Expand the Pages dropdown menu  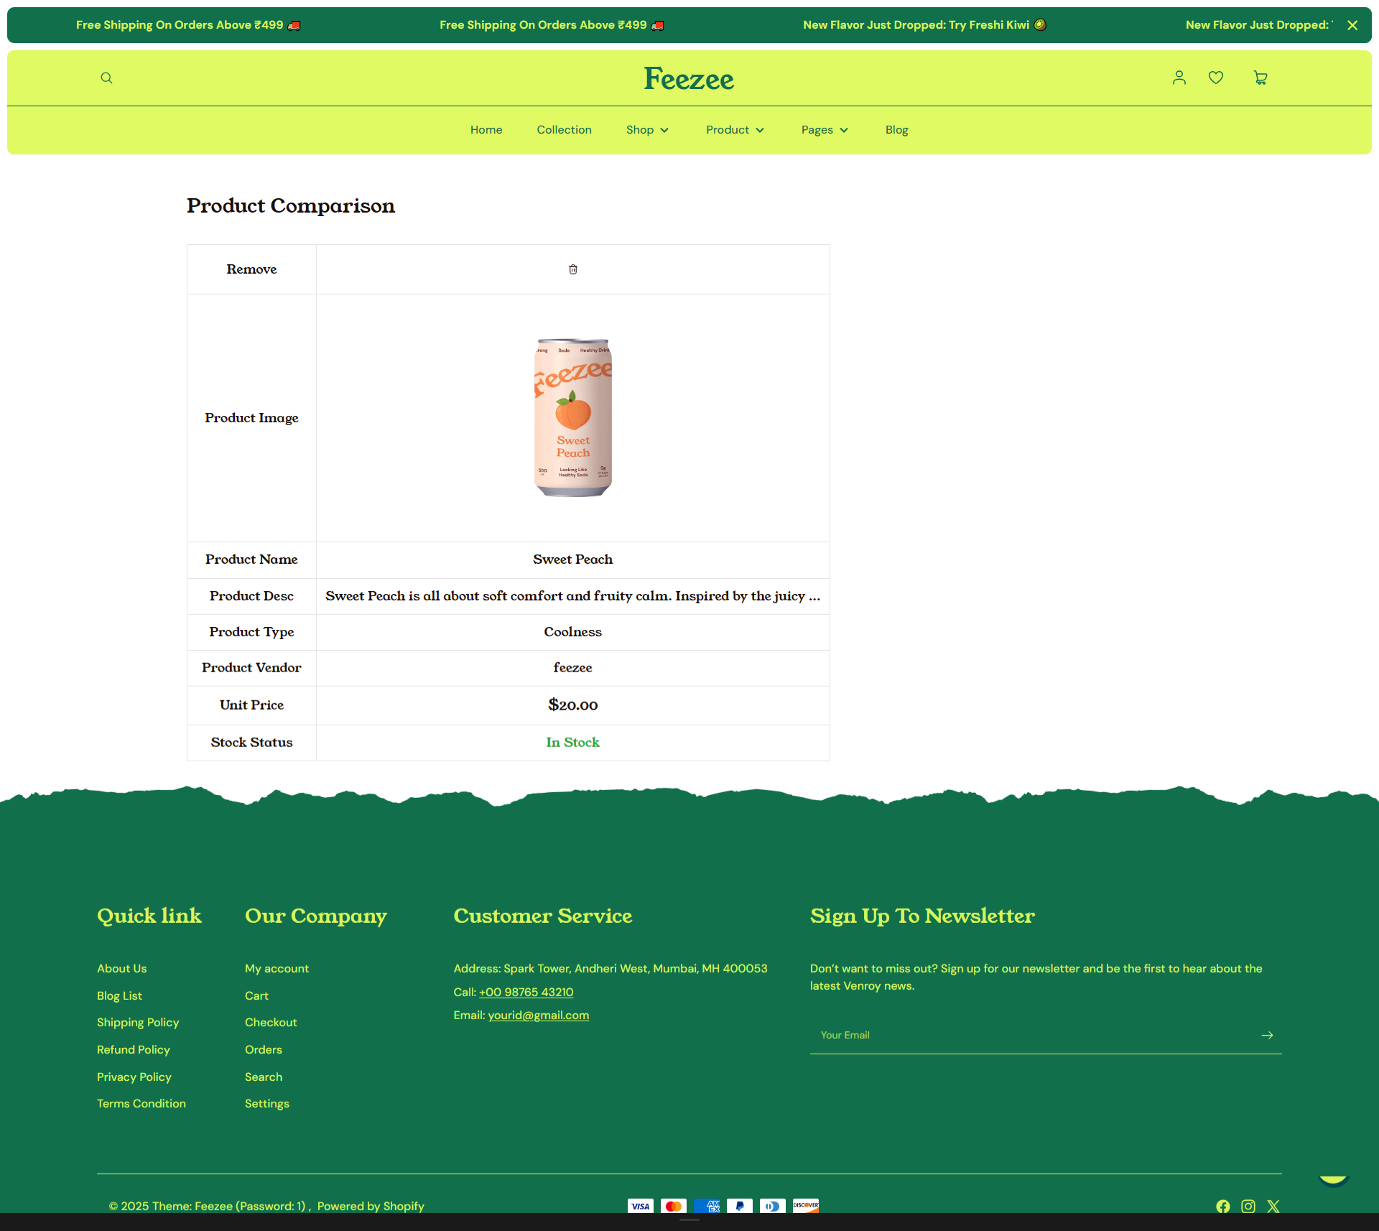click(x=825, y=130)
